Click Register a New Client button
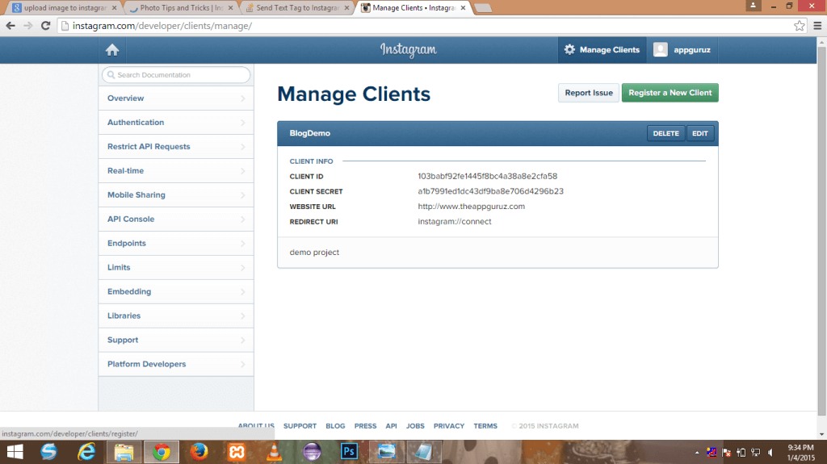 pyautogui.click(x=670, y=93)
